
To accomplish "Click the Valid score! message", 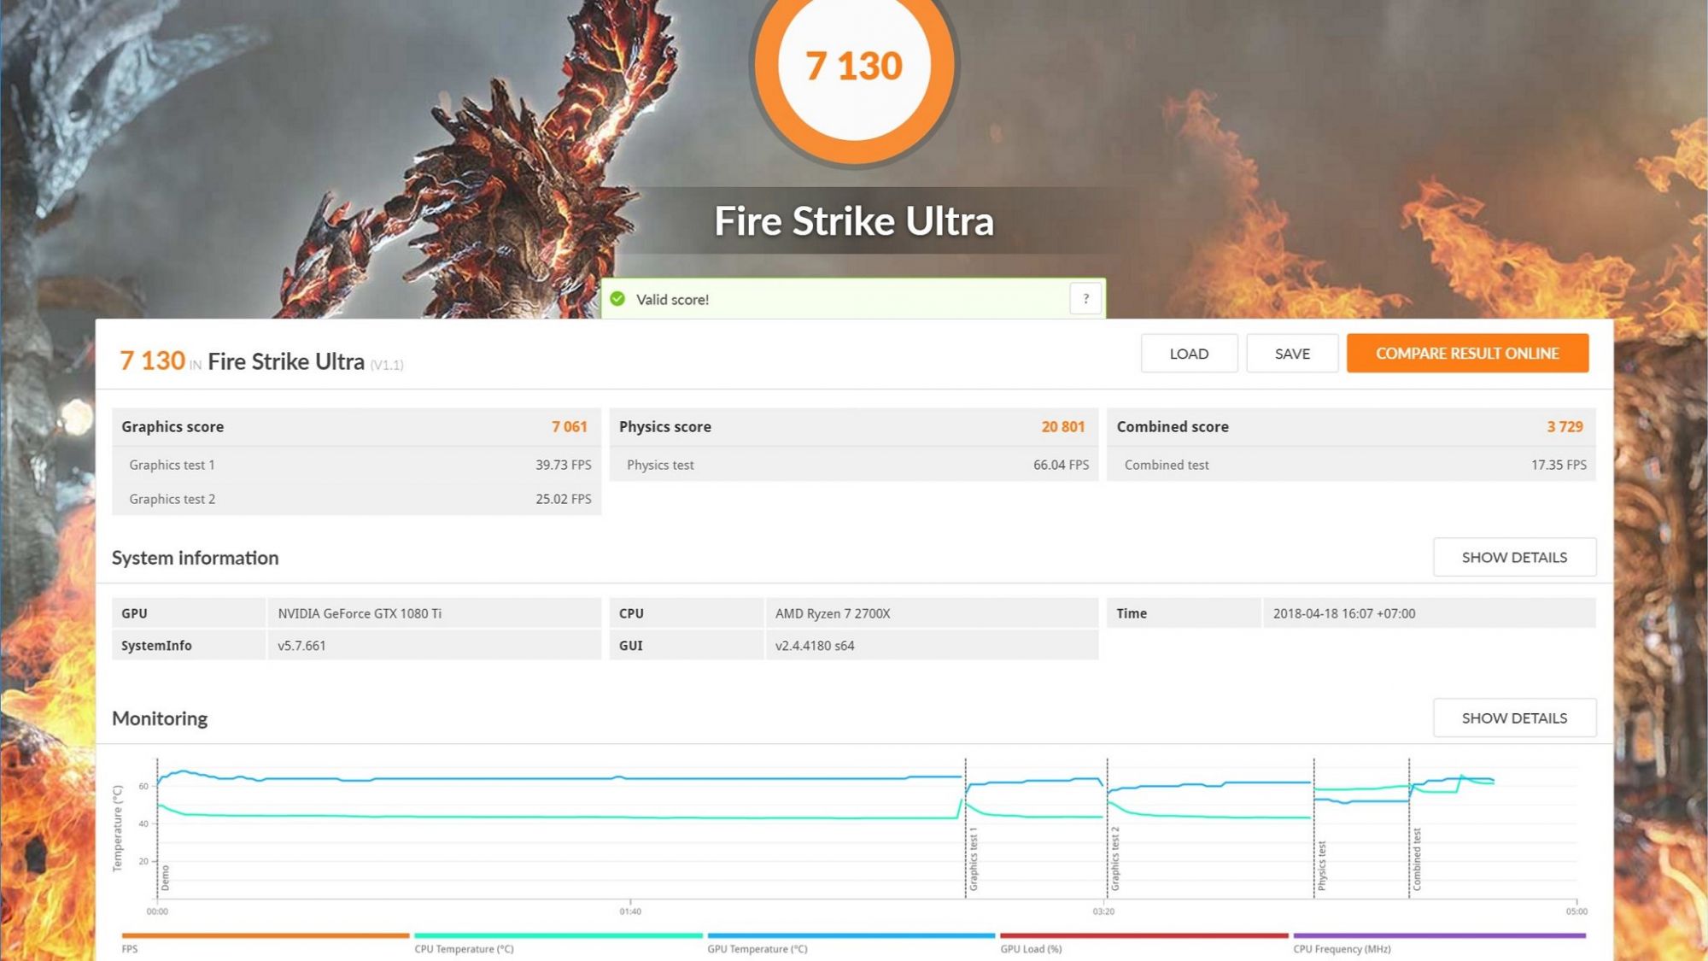I will tap(672, 300).
